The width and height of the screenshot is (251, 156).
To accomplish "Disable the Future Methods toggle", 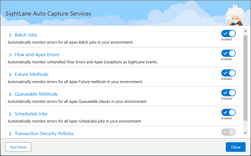I will coord(228,73).
